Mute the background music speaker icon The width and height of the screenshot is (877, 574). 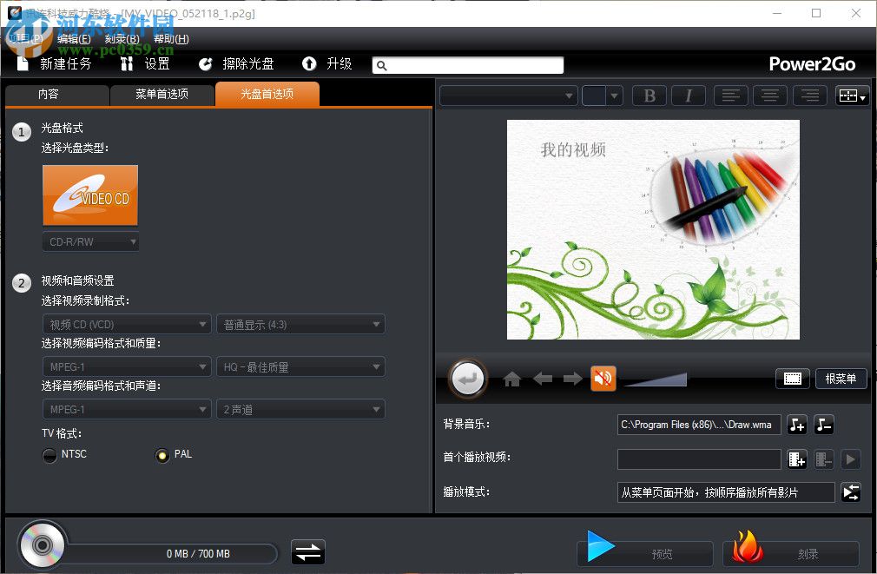pyautogui.click(x=603, y=379)
